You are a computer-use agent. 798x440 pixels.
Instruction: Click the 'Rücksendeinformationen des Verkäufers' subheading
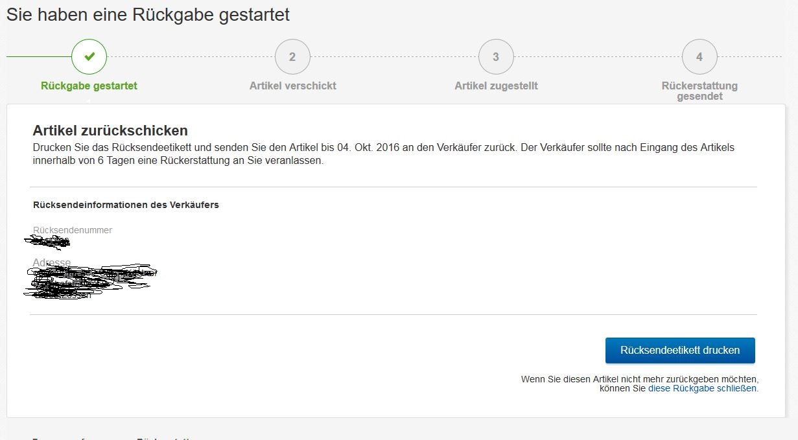pos(126,205)
